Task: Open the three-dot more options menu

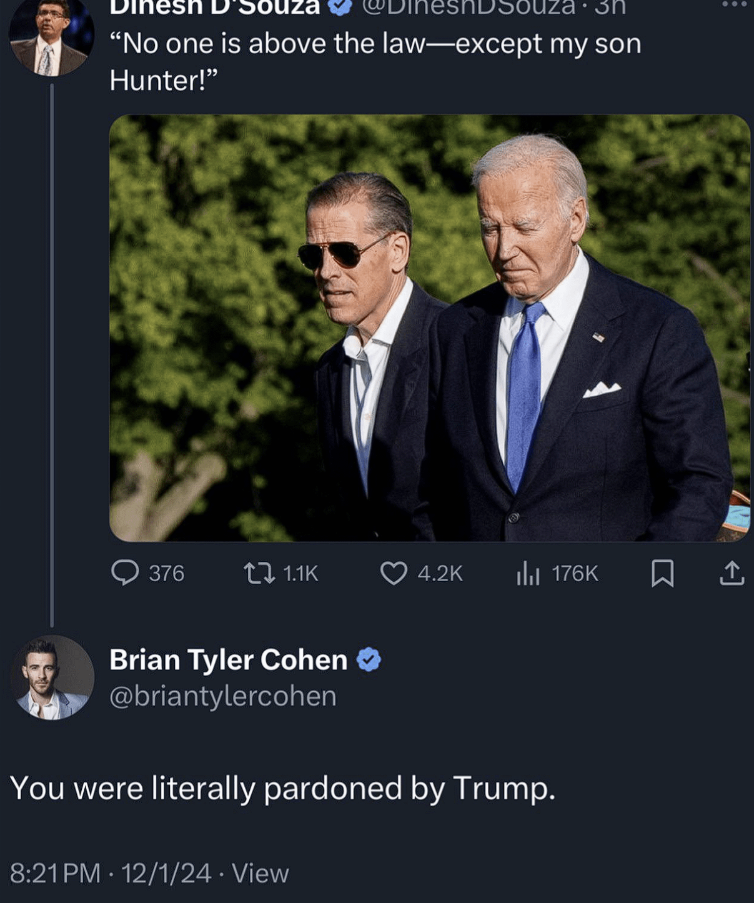Action: click(x=733, y=5)
